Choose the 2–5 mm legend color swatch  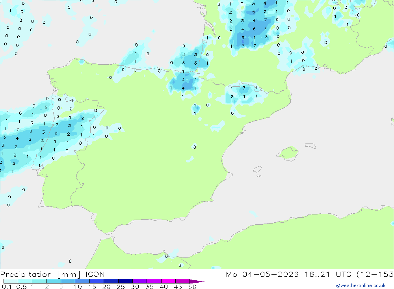(x=54, y=281)
